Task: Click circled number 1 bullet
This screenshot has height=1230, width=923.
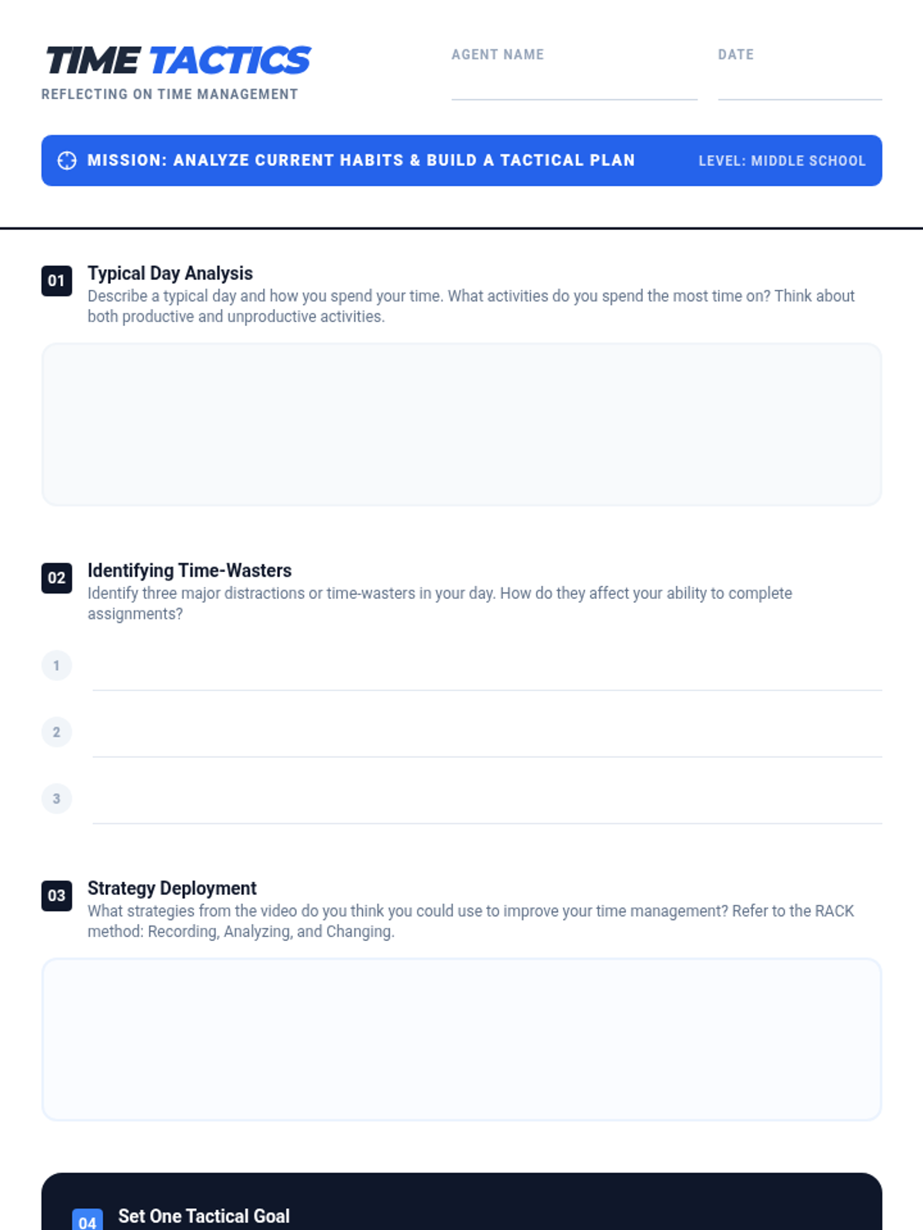Action: [57, 666]
